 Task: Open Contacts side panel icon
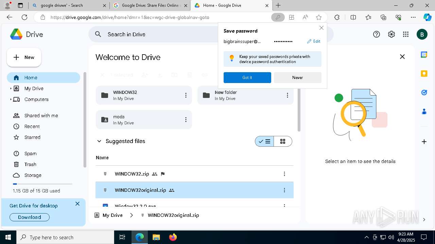tap(424, 111)
